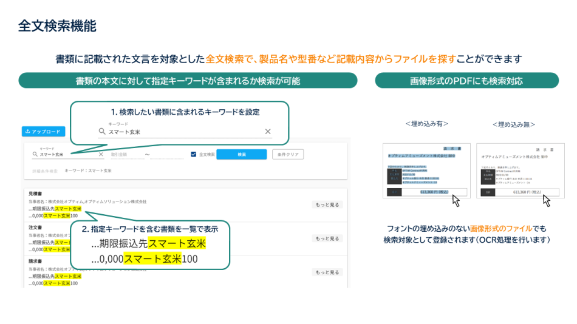Open 詳細条件検索 advanced search options
The width and height of the screenshot is (577, 324).
click(x=45, y=171)
